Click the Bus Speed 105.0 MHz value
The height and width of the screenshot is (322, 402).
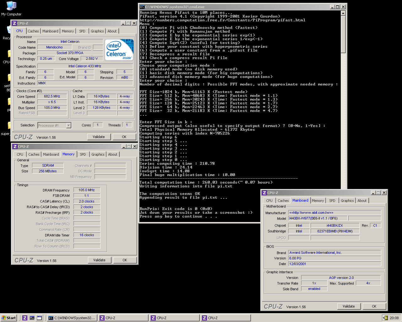point(52,108)
